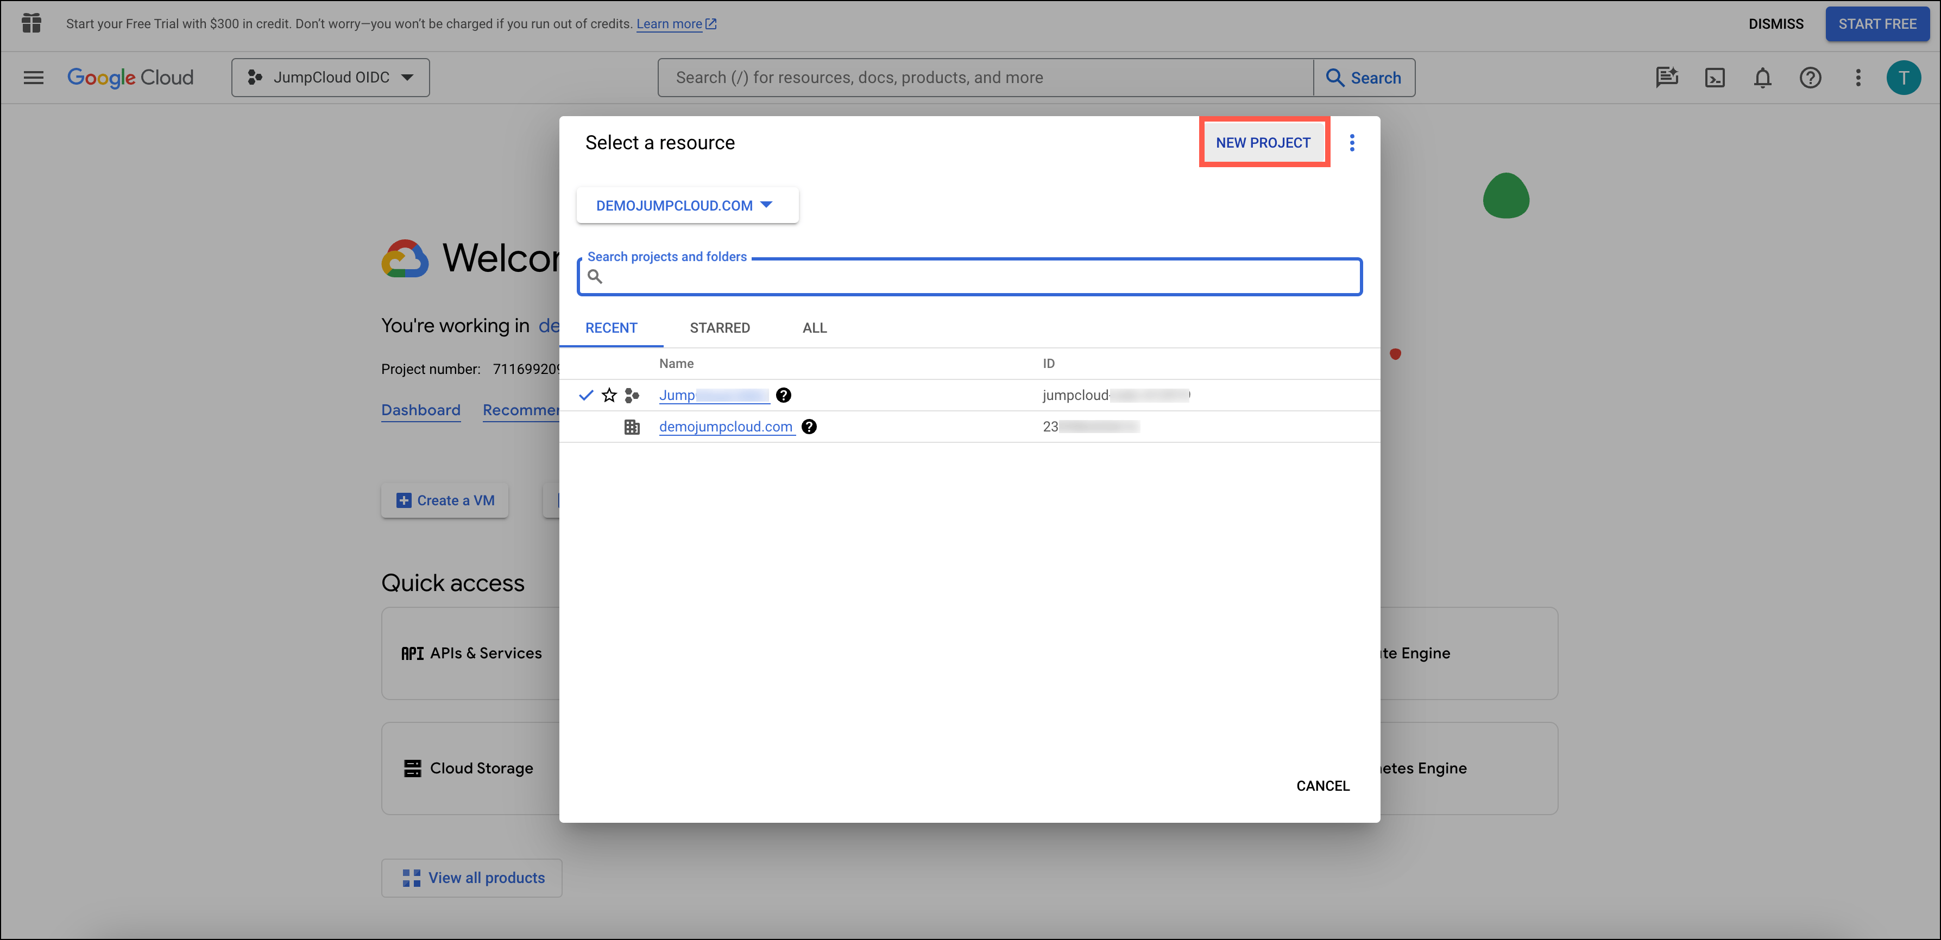Expand the DEMOJUMPCLOUD.COM organization dropdown
Image resolution: width=1941 pixels, height=940 pixels.
tap(686, 205)
